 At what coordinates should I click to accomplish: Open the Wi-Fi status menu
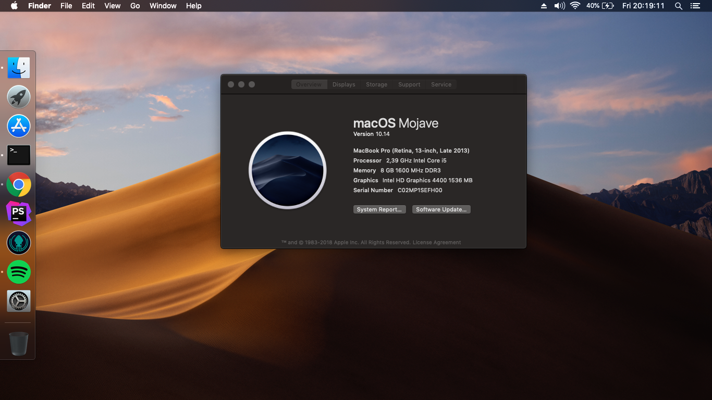point(575,6)
